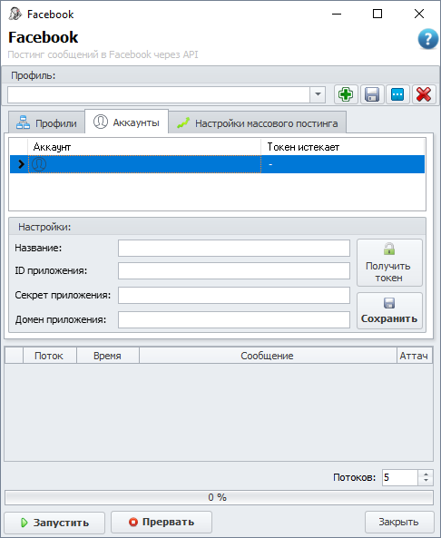Click the blue rename profile icon

coord(397,94)
